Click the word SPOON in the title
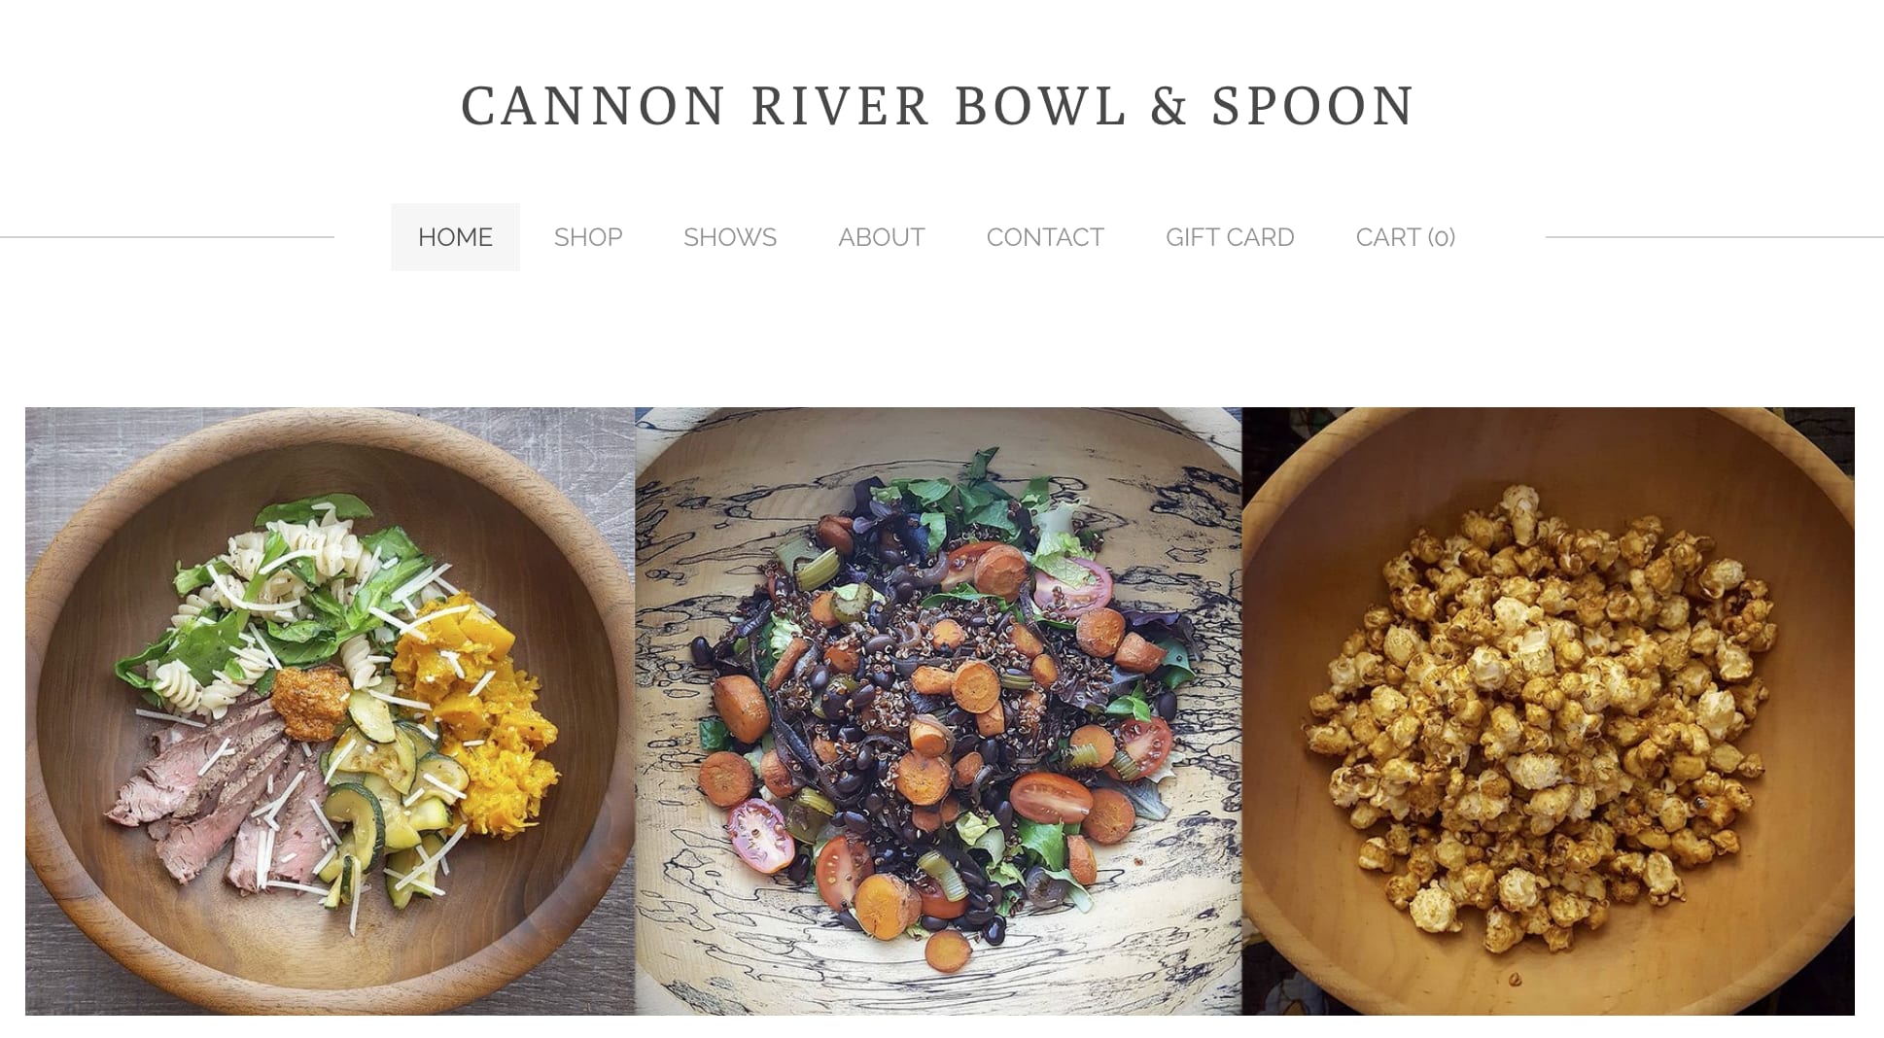This screenshot has height=1038, width=1884. click(x=1312, y=106)
